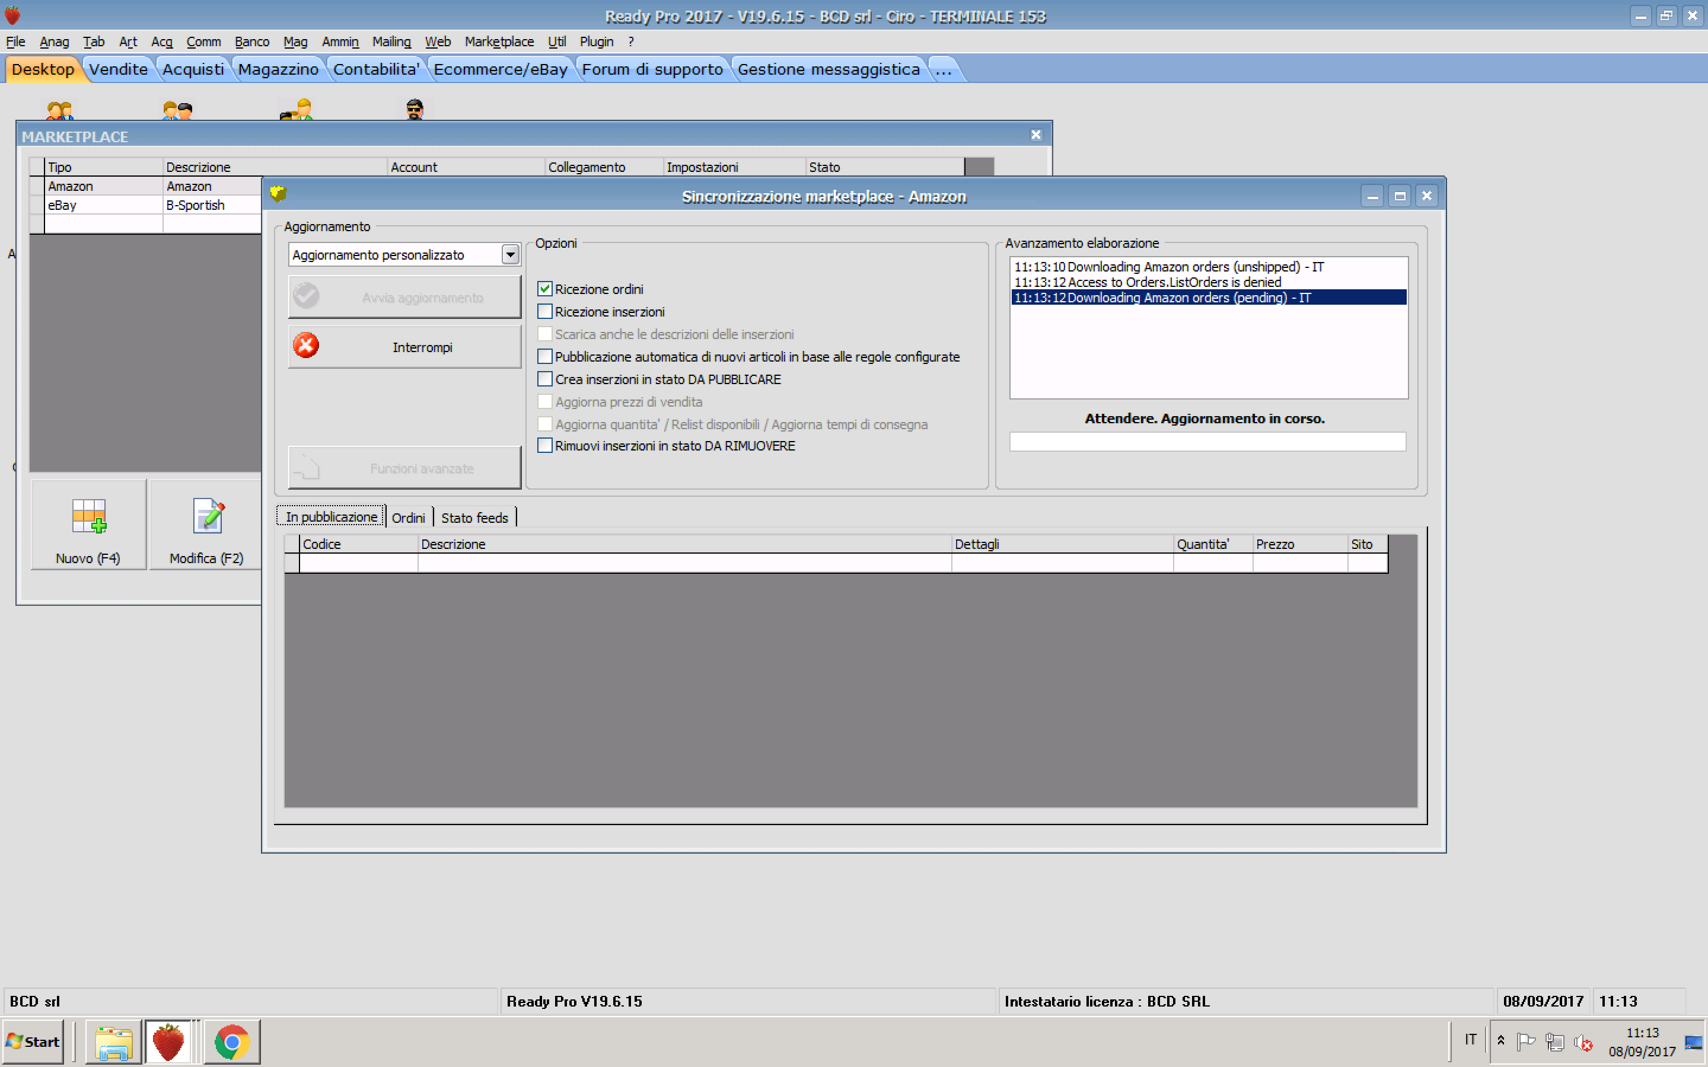This screenshot has height=1067, width=1708.
Task: Click the muted speaker tray icon
Action: pyautogui.click(x=1583, y=1042)
